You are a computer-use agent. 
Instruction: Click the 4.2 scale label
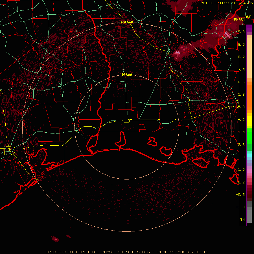[241, 120]
